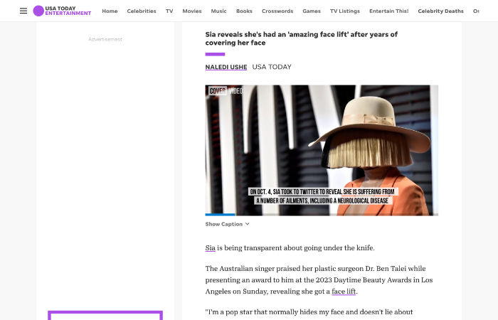The width and height of the screenshot is (498, 320).
Task: Switch to the Books section
Action: (x=244, y=11)
